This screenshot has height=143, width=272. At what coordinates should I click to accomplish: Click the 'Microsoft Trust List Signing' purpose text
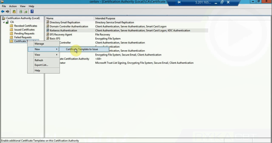(x=110, y=63)
